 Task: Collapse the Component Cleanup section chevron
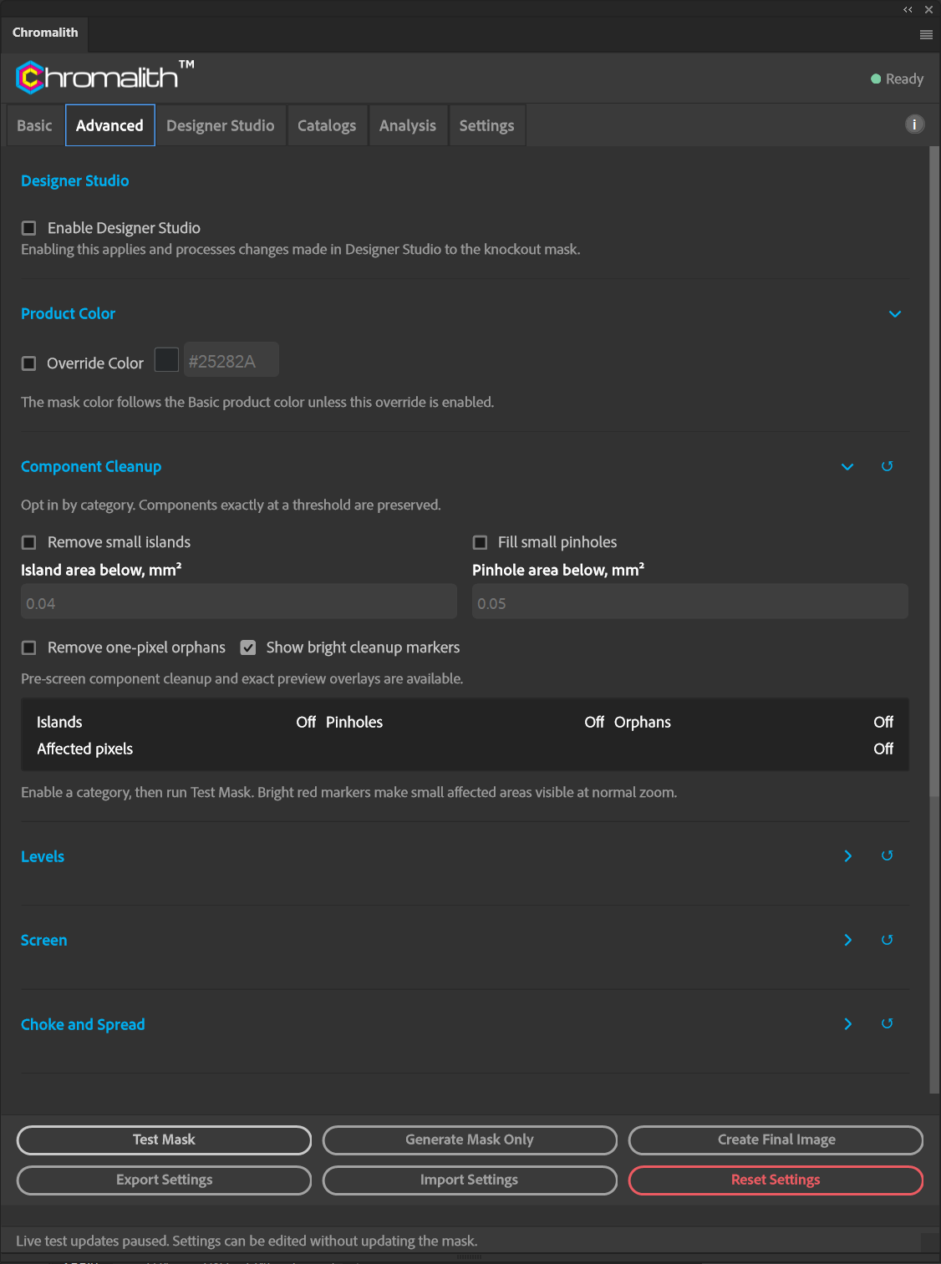847,466
